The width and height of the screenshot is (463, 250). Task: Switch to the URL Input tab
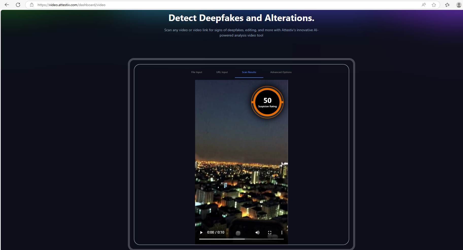pos(222,72)
